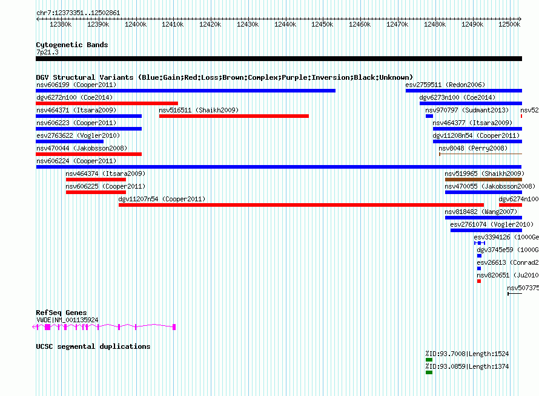Image resolution: width=539 pixels, height=396 pixels.
Task: Click the 12410k ruler tick label
Action: pyautogui.click(x=173, y=24)
